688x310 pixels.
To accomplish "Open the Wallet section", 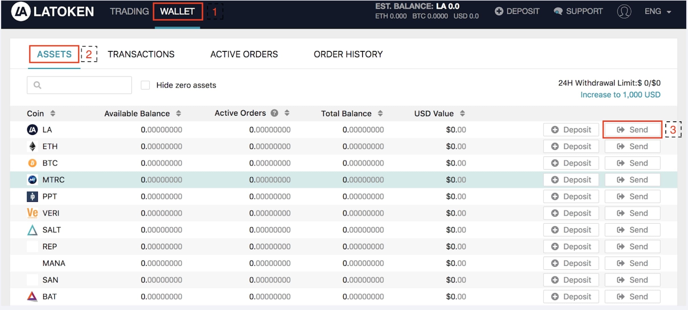I will [x=177, y=11].
